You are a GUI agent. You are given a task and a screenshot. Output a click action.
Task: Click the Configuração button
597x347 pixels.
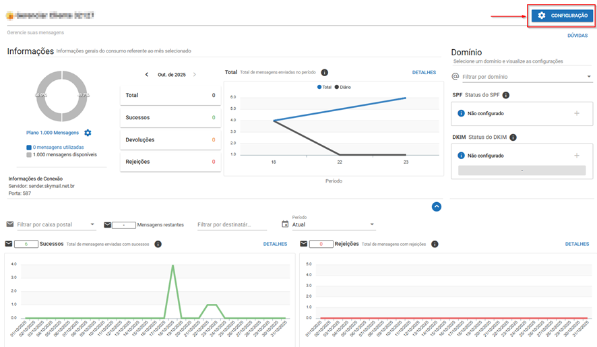pos(561,15)
